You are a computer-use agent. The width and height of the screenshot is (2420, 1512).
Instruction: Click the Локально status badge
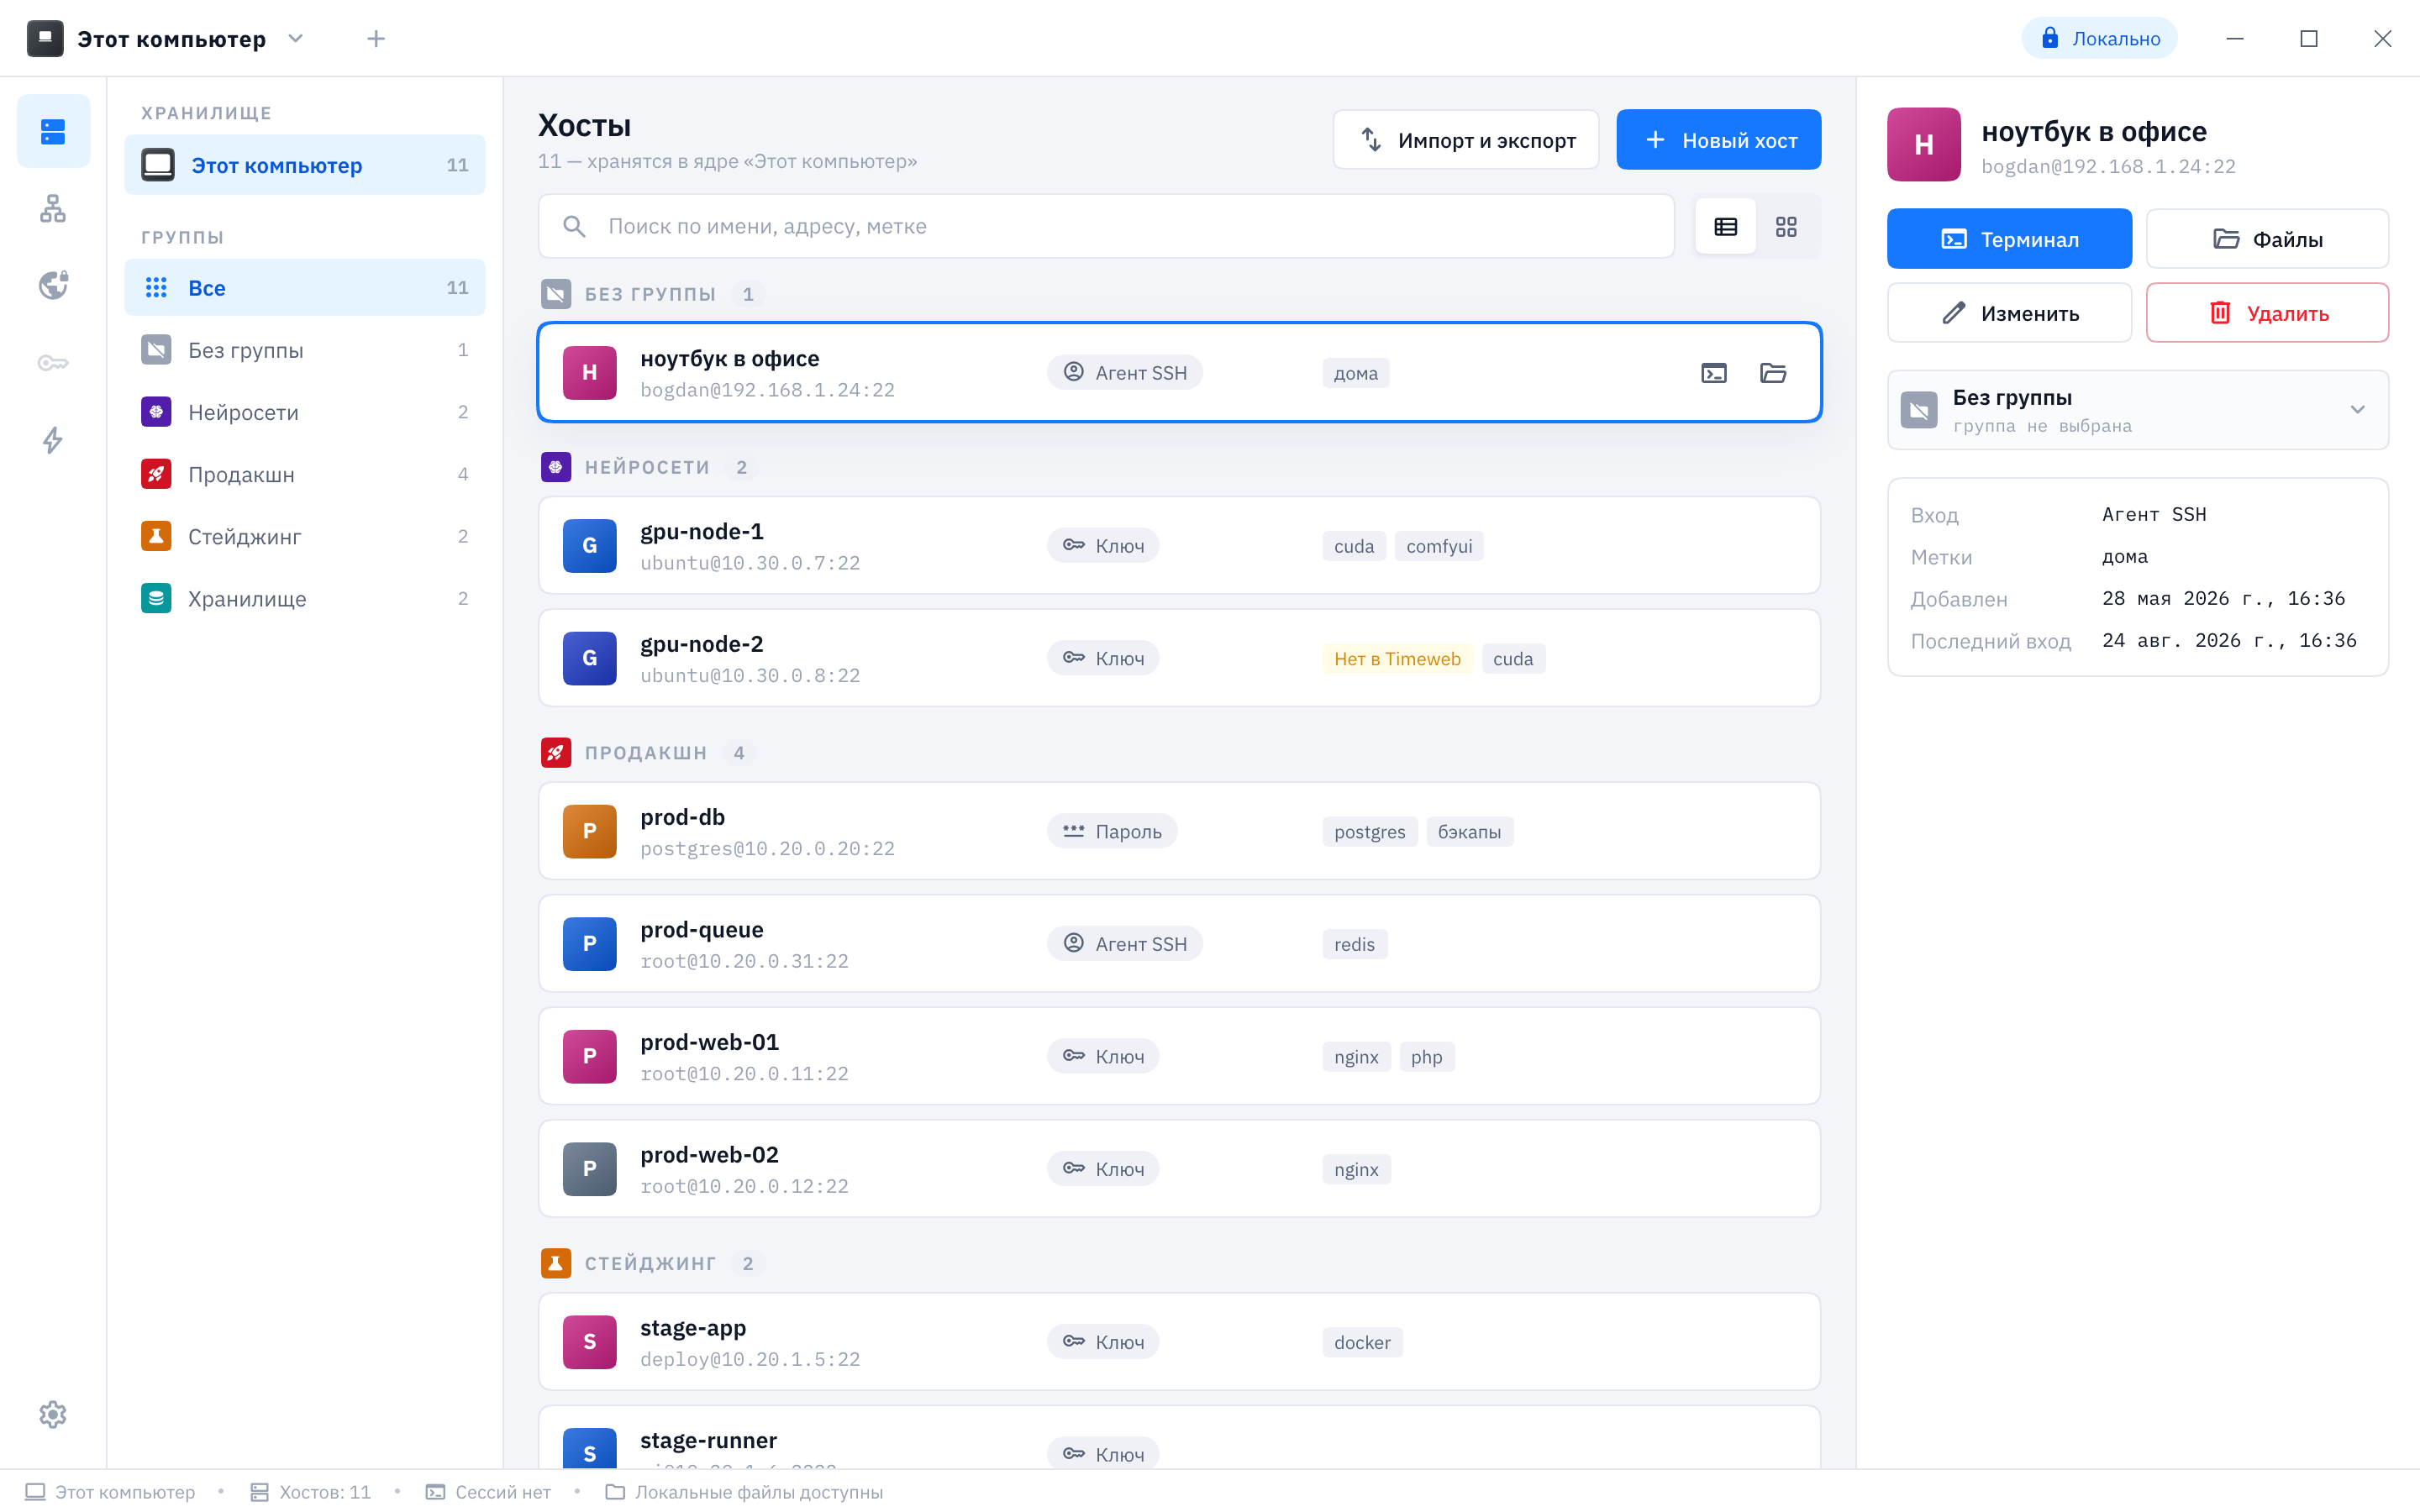(x=2099, y=39)
